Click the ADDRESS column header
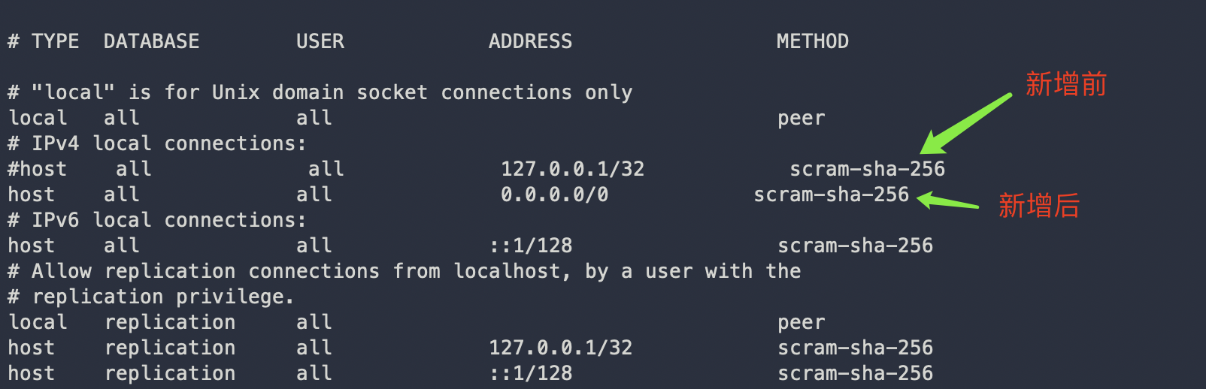This screenshot has width=1206, height=389. pyautogui.click(x=530, y=41)
